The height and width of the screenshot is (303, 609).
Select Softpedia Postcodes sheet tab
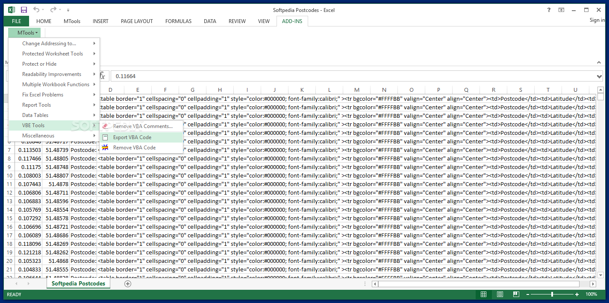78,284
